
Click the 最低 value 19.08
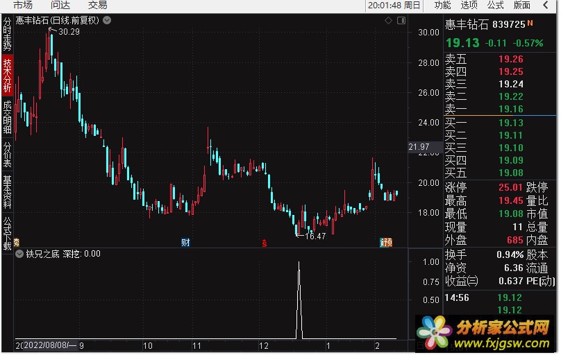coord(510,214)
